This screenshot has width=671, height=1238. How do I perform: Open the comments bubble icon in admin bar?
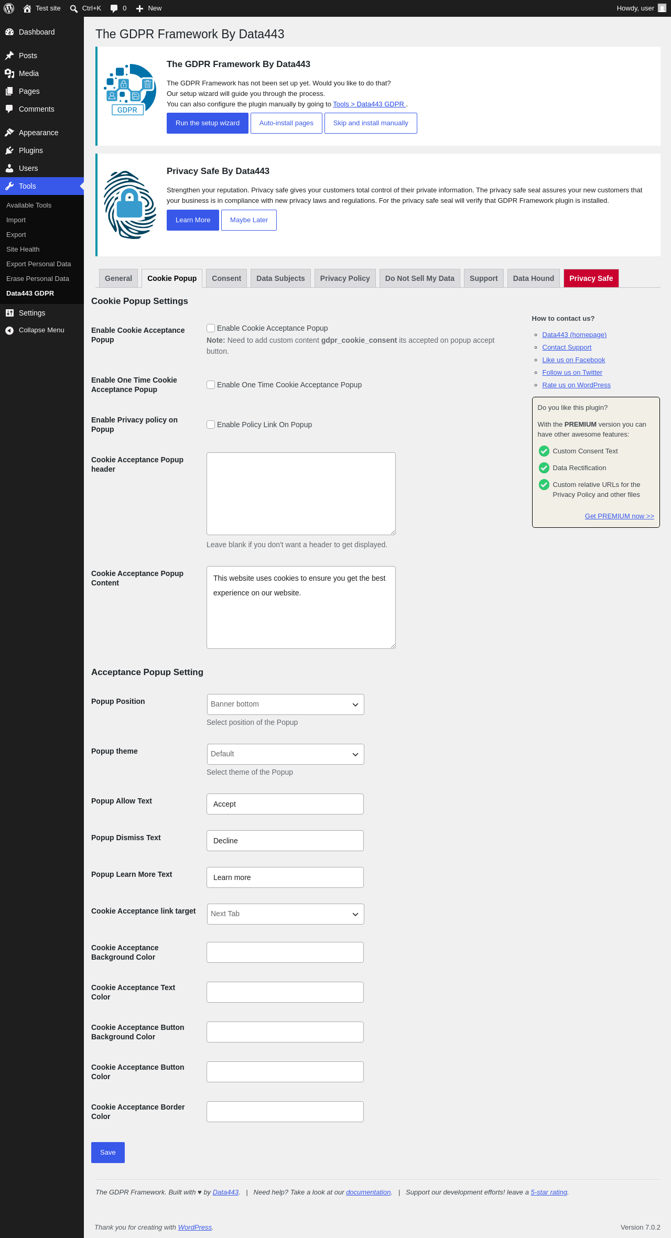click(114, 8)
